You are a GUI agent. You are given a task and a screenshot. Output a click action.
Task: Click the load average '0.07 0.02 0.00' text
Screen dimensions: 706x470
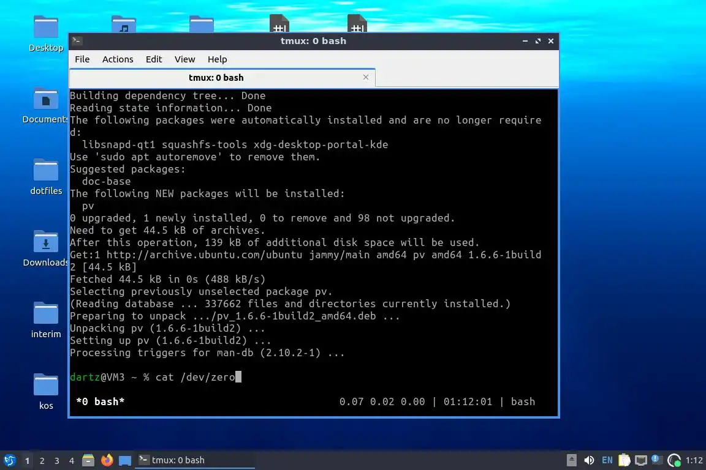[x=382, y=401]
